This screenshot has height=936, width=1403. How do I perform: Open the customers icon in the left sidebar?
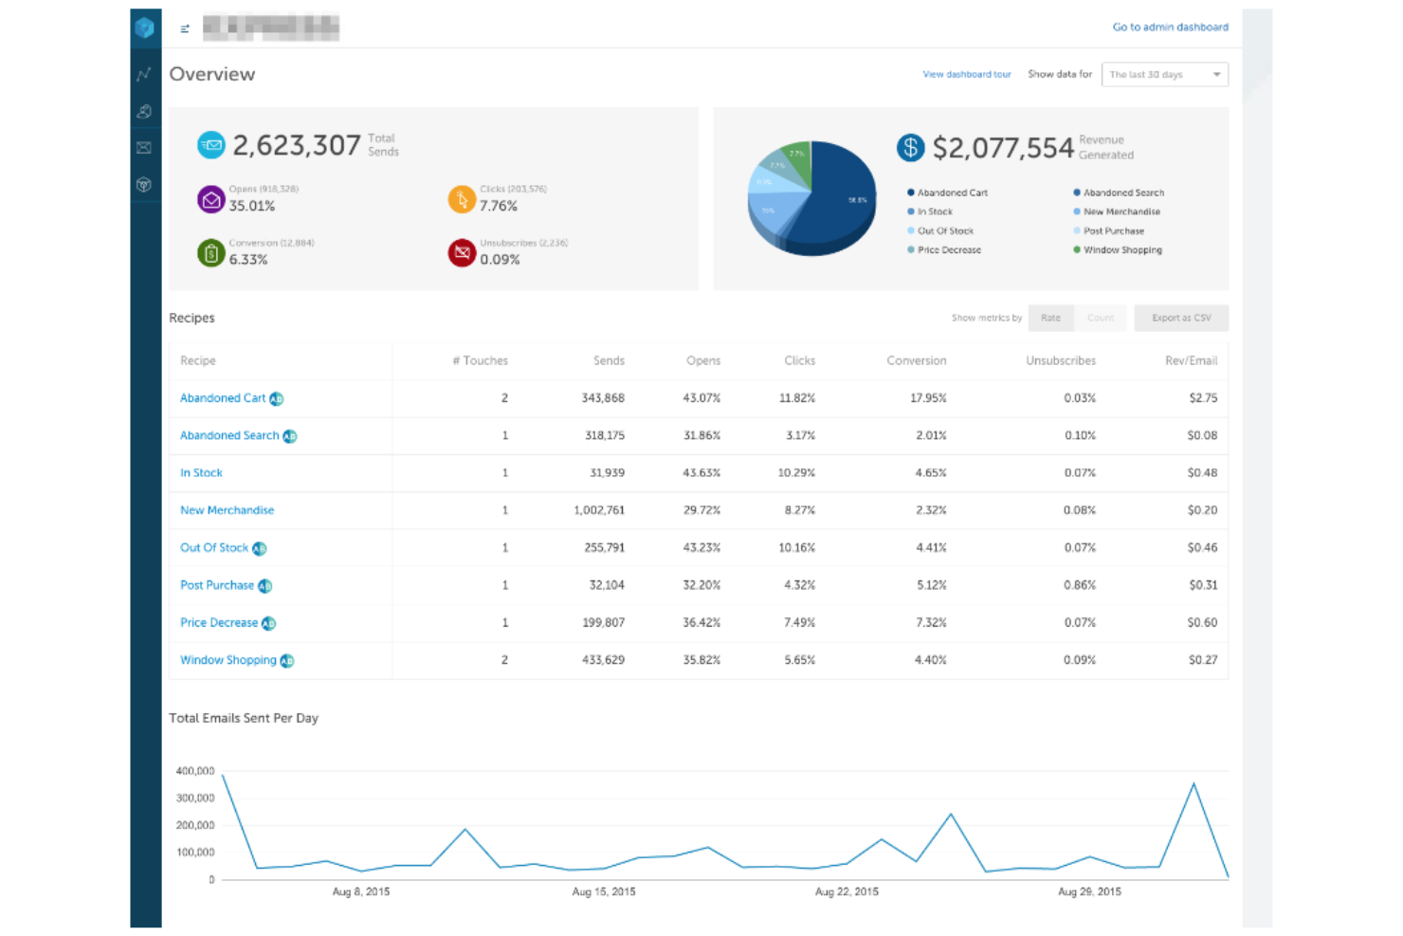coord(143,111)
